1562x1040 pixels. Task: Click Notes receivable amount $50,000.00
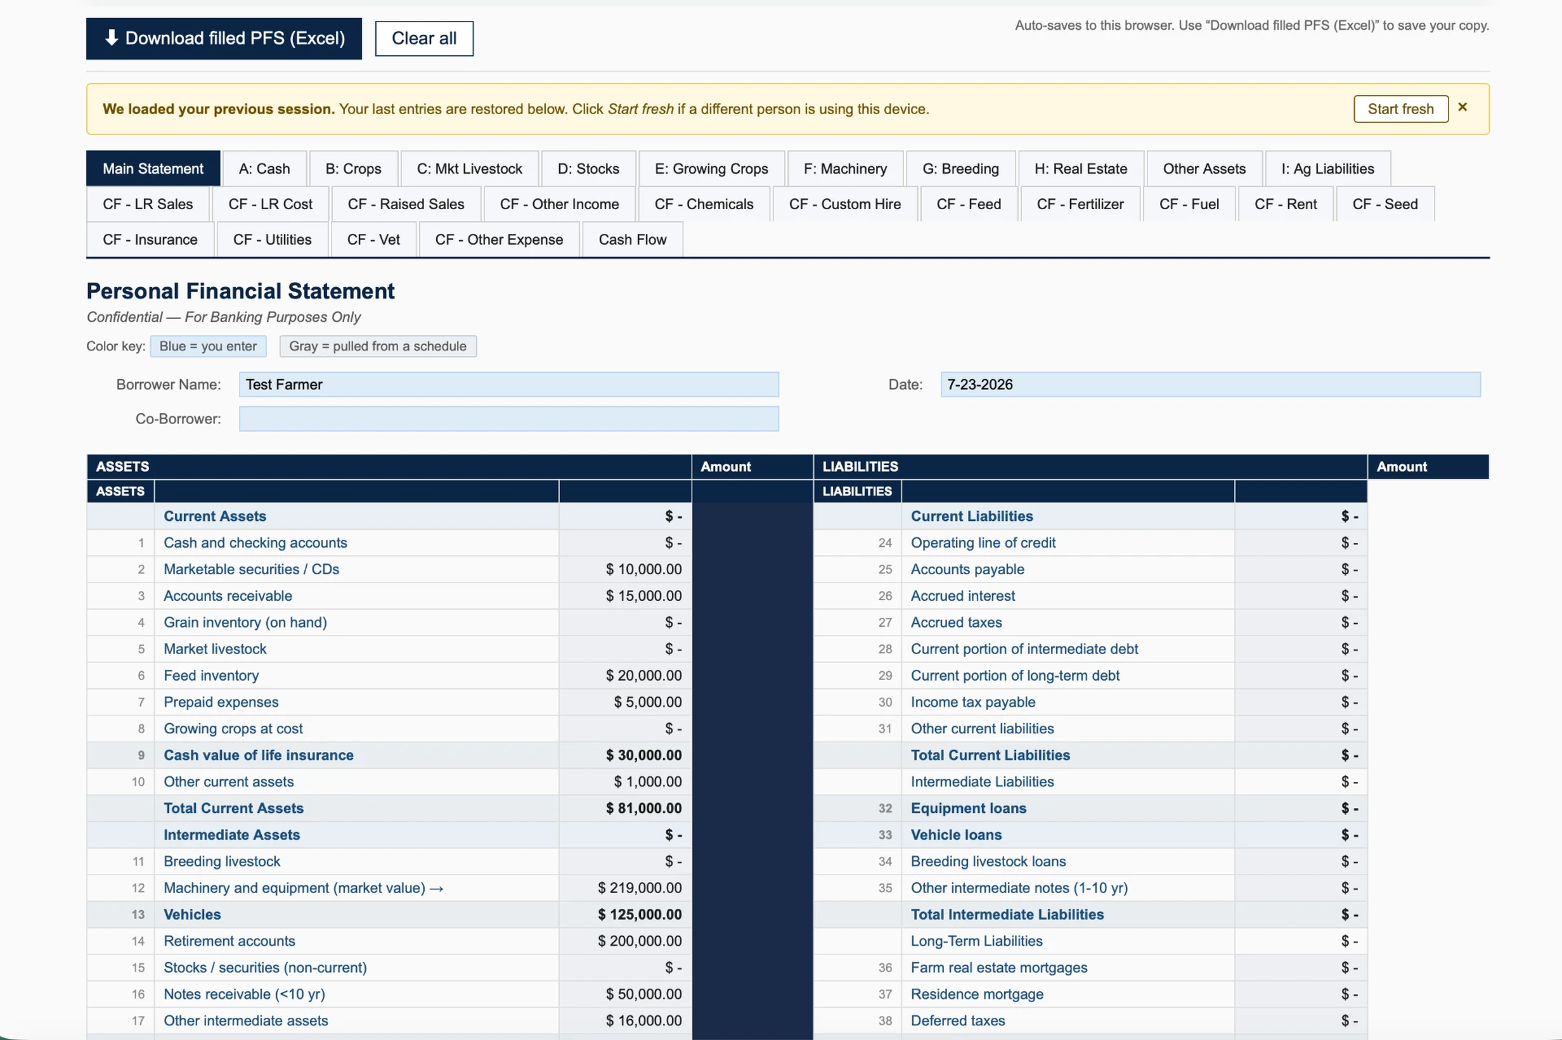coord(625,994)
